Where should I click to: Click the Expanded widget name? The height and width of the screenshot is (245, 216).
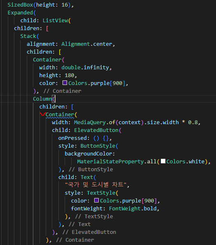point(20,13)
